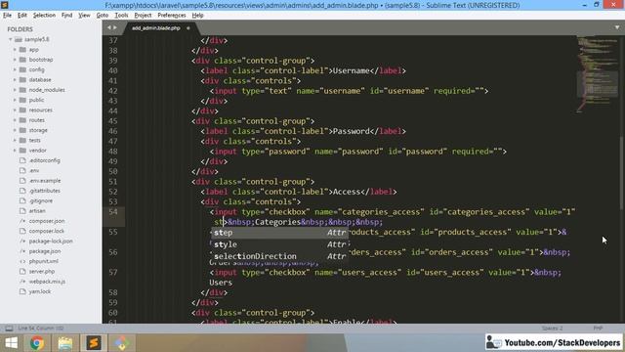Choose 'selectionDirection' autocomplete suggestion
This screenshot has height=352, width=625.
(280, 256)
